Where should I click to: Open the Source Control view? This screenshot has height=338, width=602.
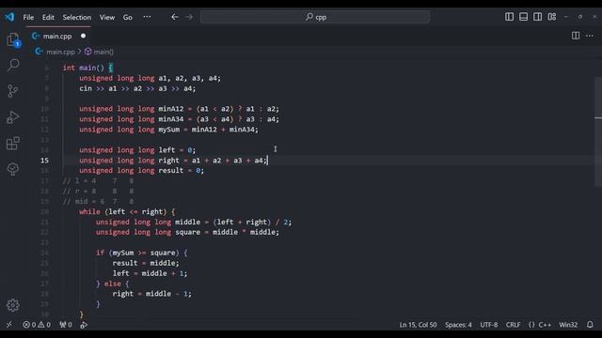click(13, 91)
